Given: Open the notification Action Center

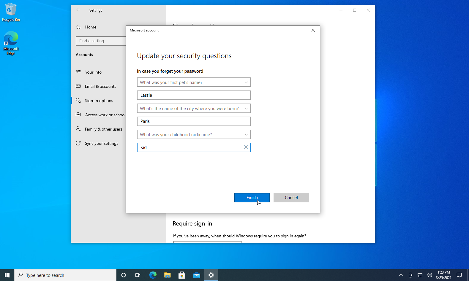Looking at the screenshot, I should 459,275.
